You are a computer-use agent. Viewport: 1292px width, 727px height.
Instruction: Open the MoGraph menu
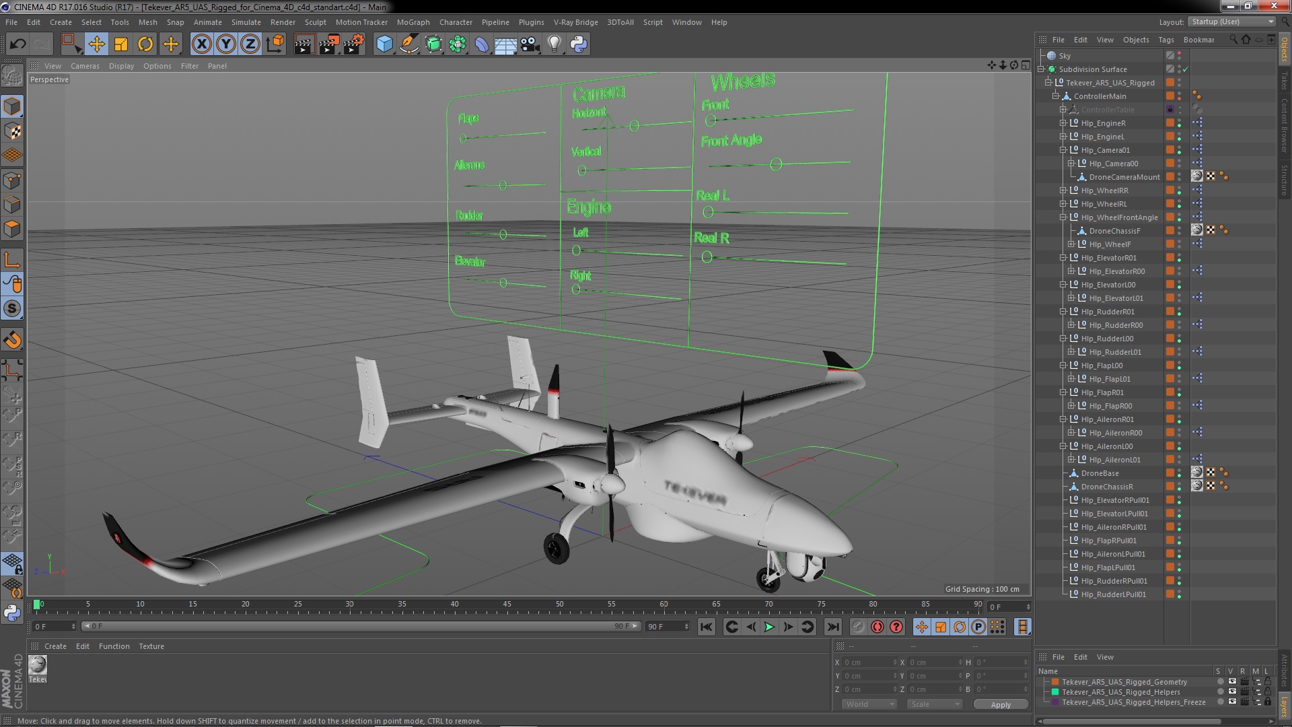point(412,22)
